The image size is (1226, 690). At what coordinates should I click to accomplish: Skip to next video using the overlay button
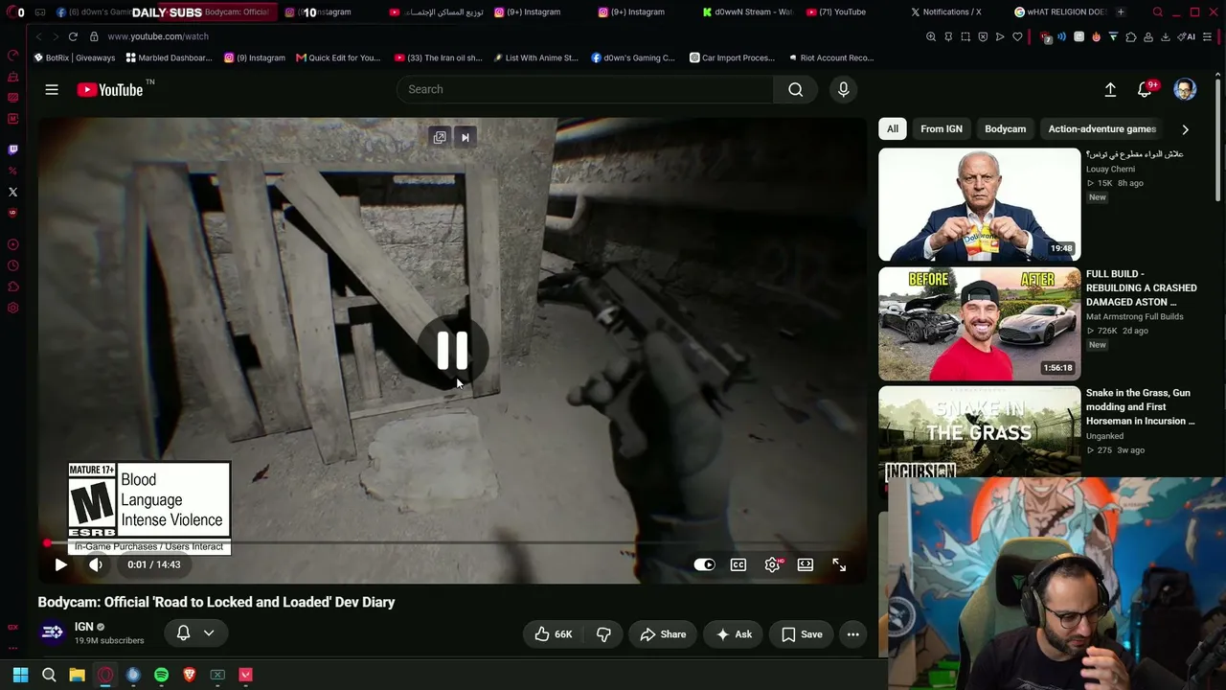coord(465,137)
